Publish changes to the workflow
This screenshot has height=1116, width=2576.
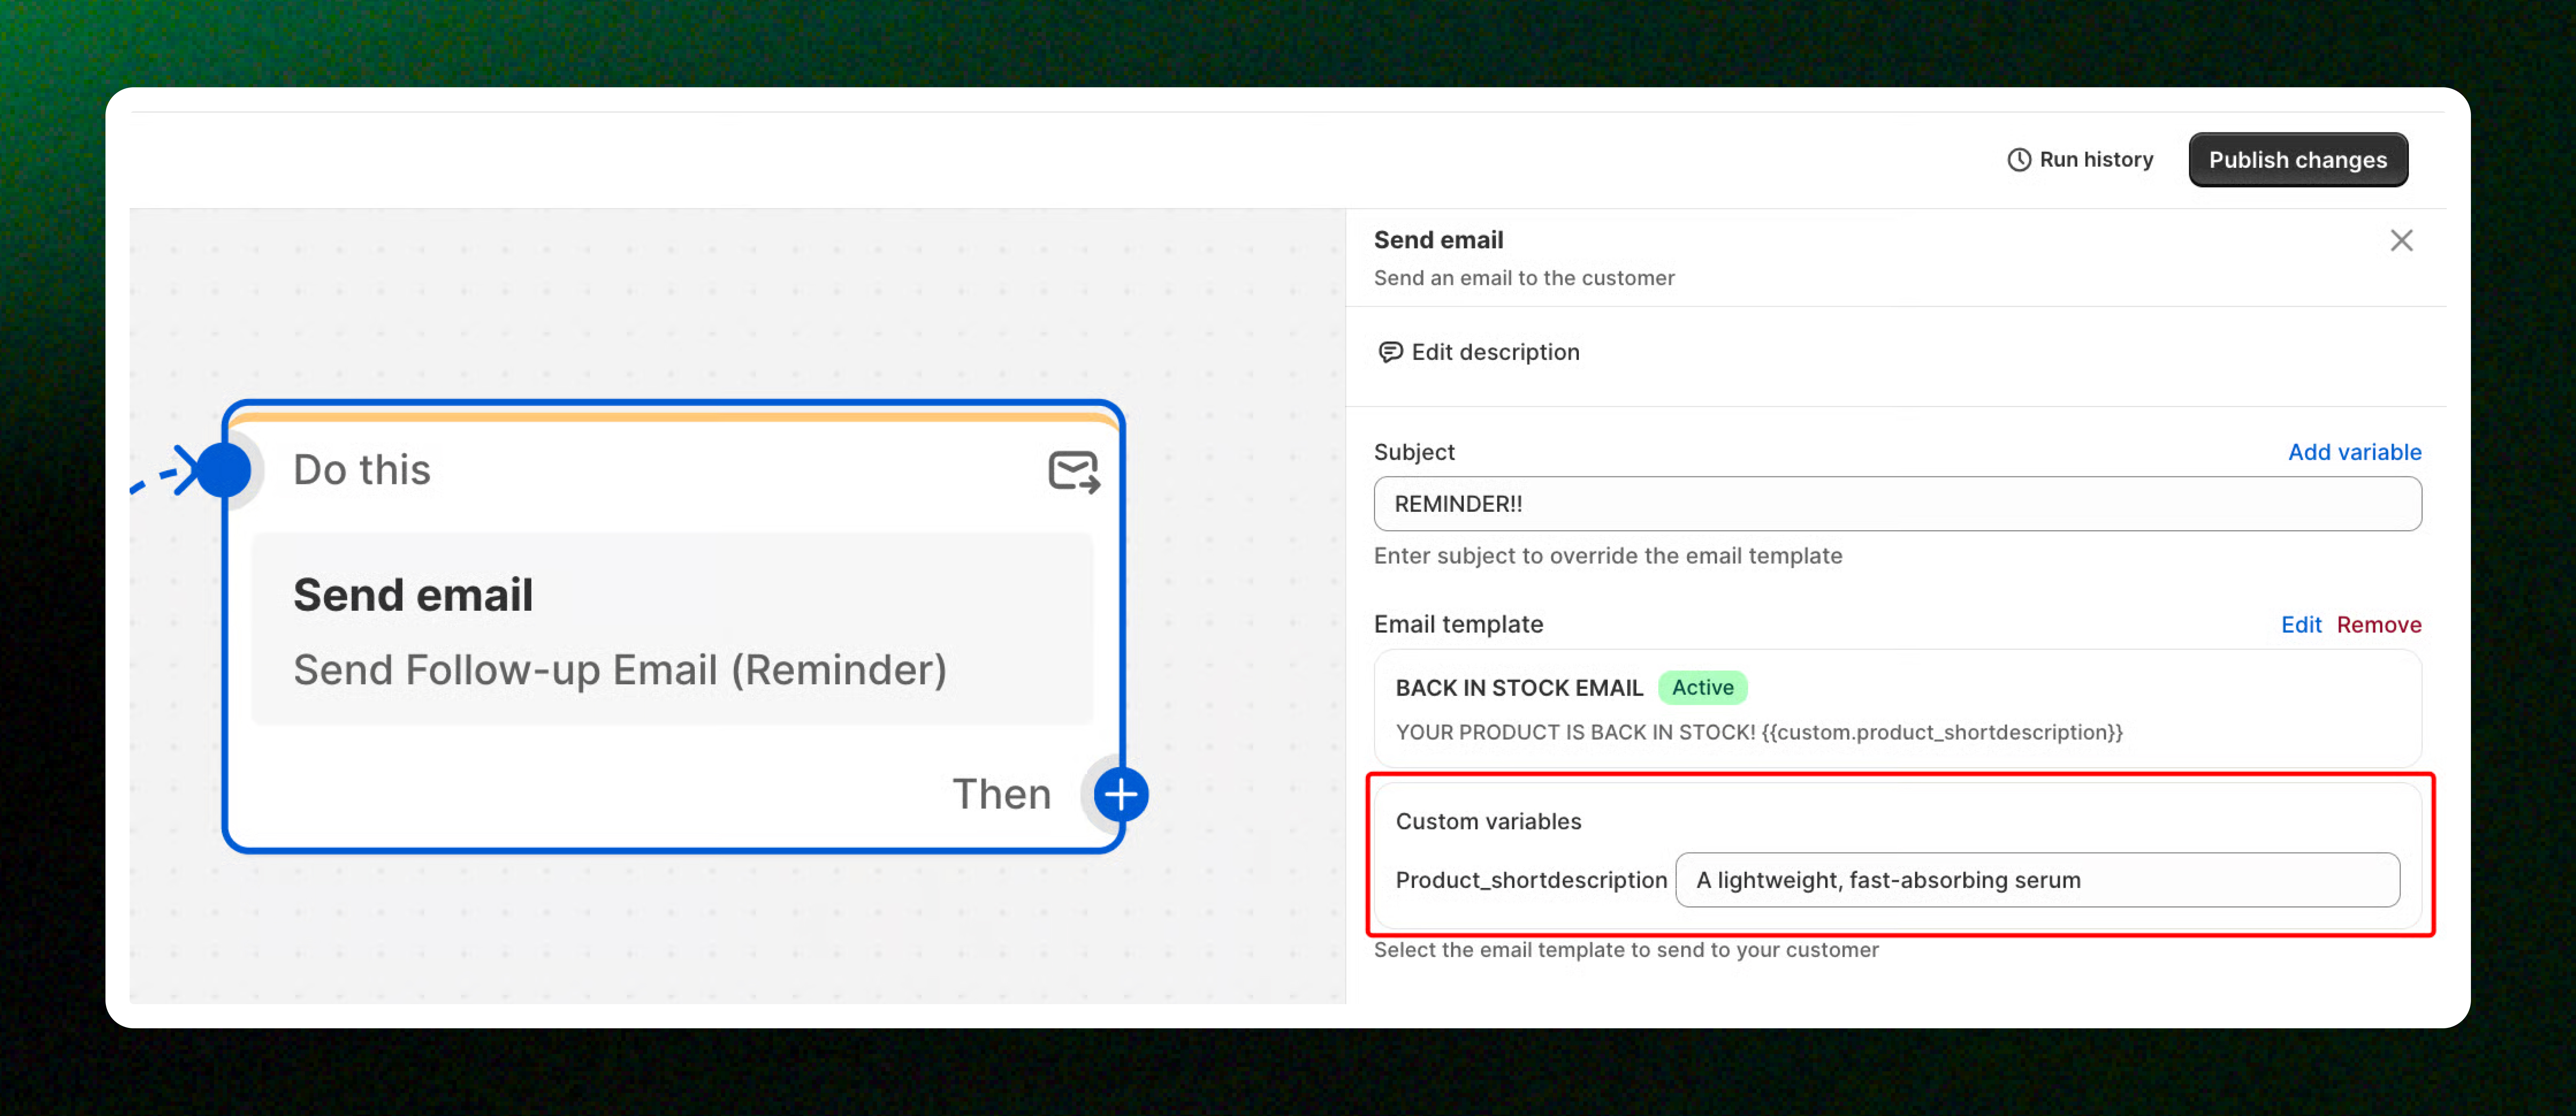(x=2297, y=160)
